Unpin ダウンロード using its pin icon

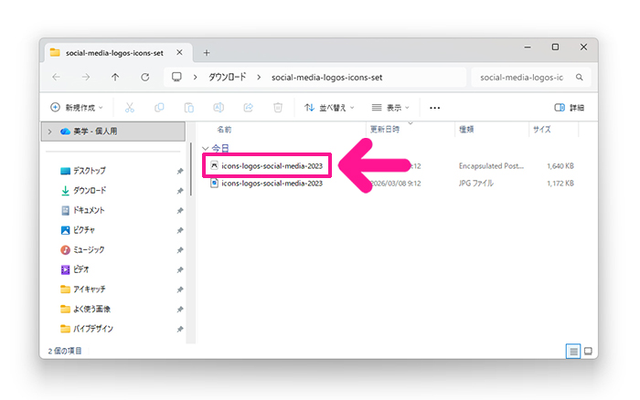pyautogui.click(x=179, y=191)
